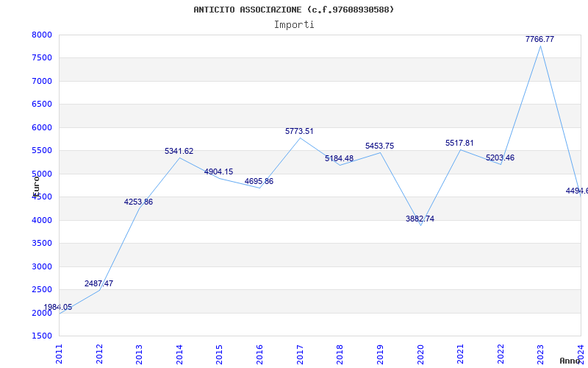Image resolution: width=588 pixels, height=368 pixels.
Task: Click the 1500 y-axis tick label
Action: click(42, 336)
